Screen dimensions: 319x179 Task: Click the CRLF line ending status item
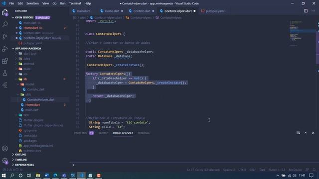[253, 170]
